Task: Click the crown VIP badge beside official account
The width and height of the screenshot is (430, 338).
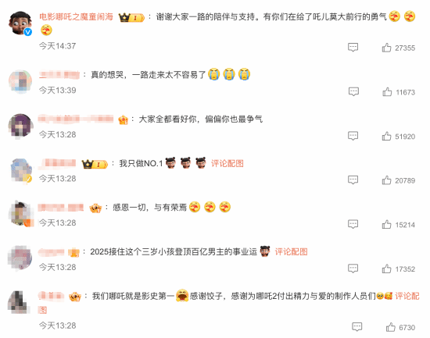Action: [131, 18]
